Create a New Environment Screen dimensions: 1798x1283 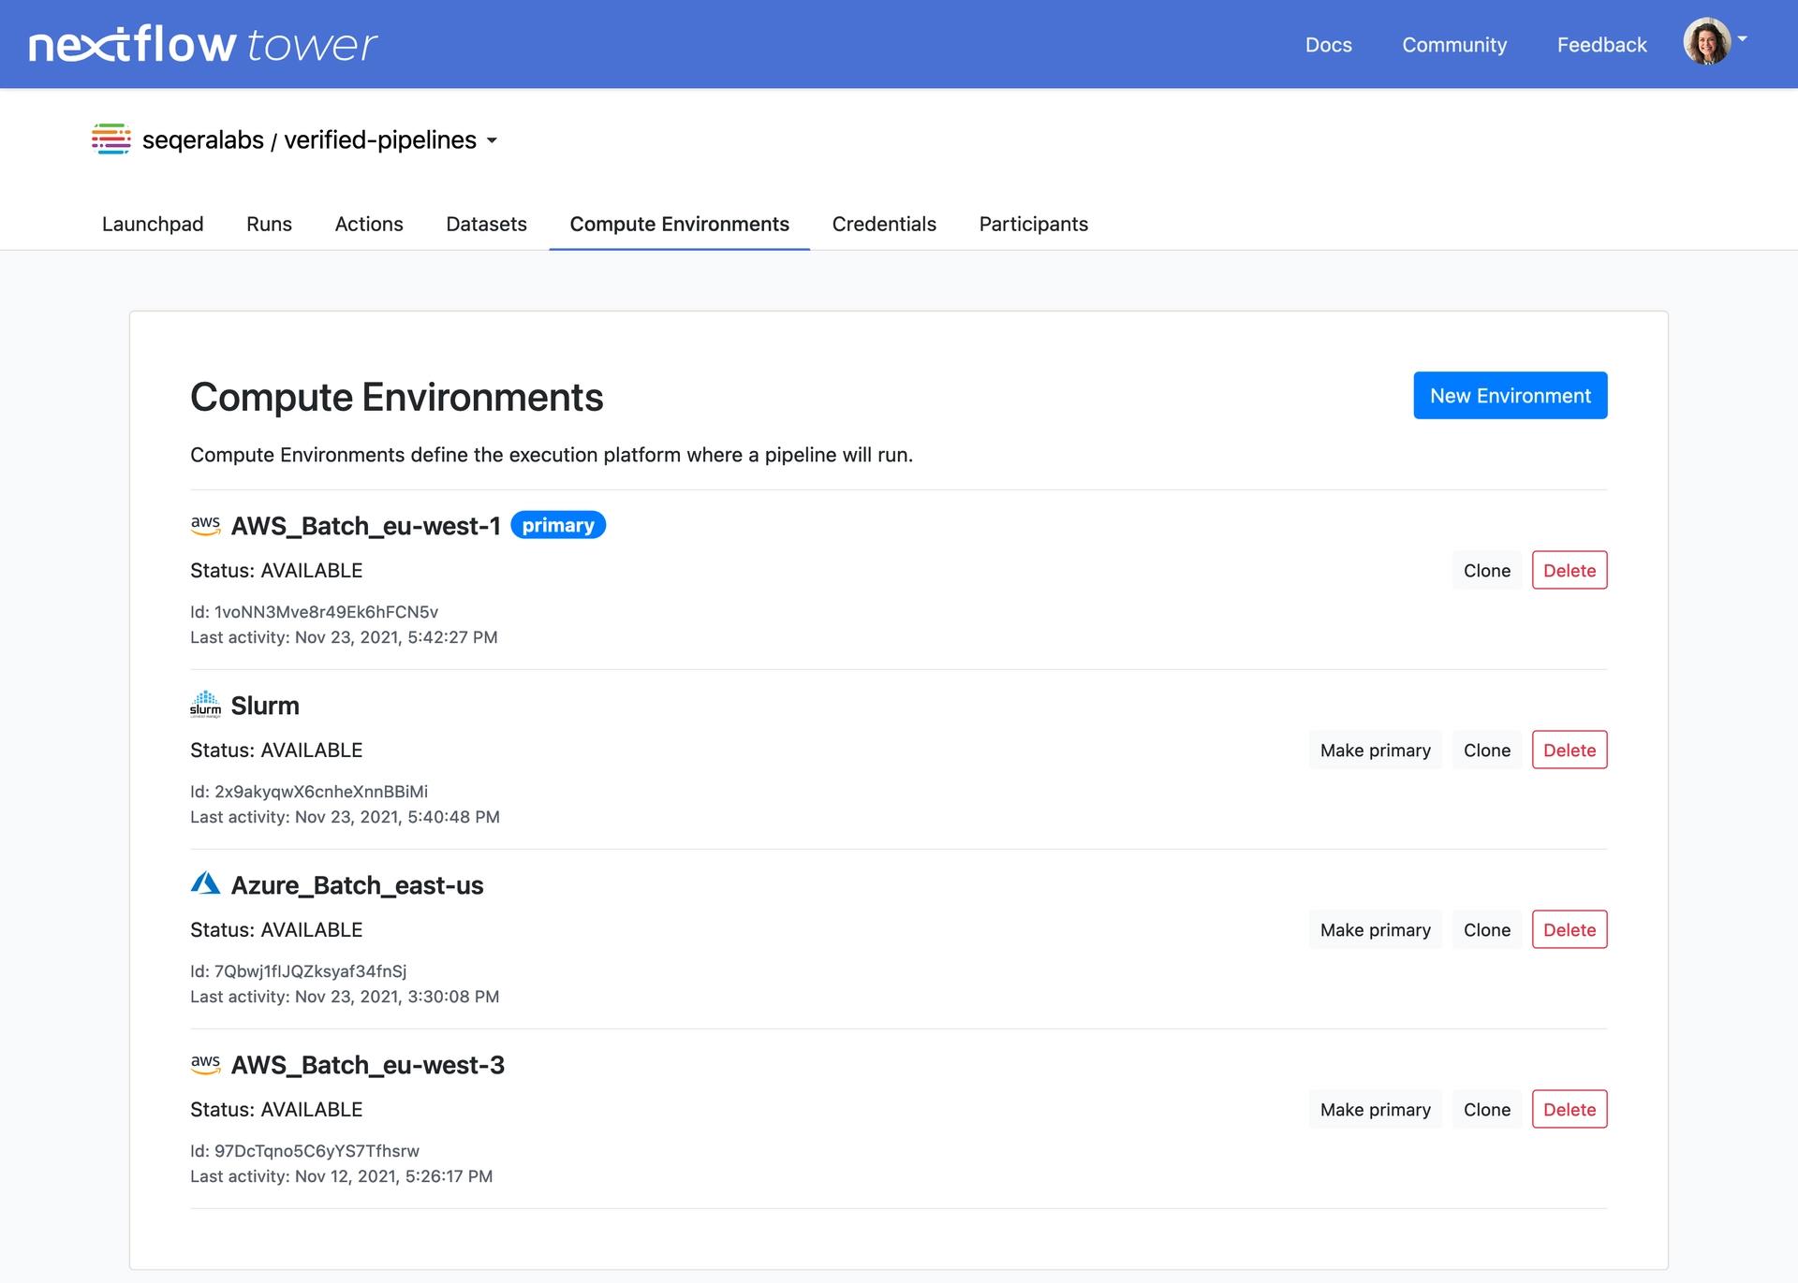coord(1510,396)
